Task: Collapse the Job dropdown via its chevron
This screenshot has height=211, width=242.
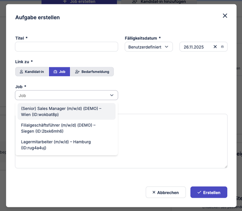Action: point(112,95)
